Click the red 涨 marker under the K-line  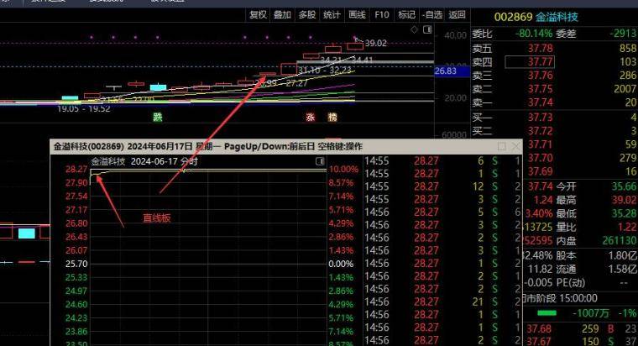pyautogui.click(x=311, y=118)
